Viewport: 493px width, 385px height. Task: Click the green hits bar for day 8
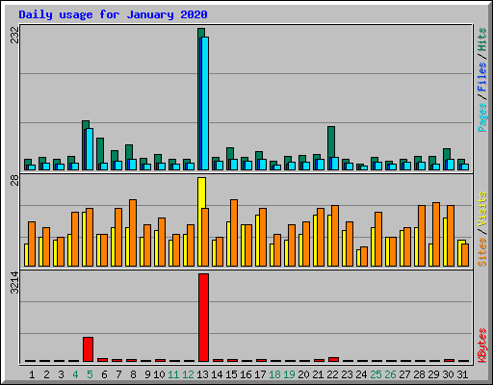coord(129,151)
